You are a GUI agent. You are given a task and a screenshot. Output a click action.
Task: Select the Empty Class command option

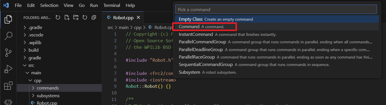276,19
